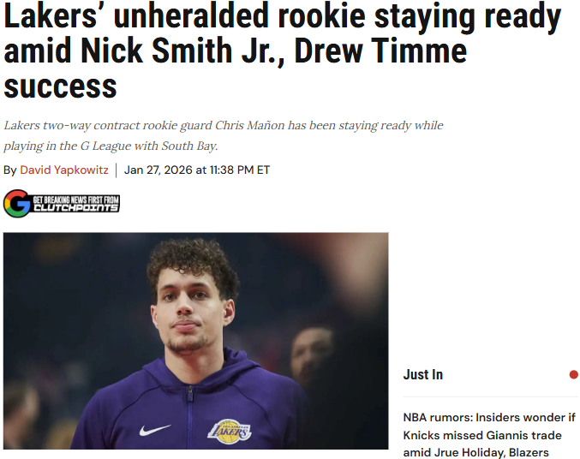Screen dimensions: 580x459
Task: Click the divider line under Just In
Action: click(491, 396)
